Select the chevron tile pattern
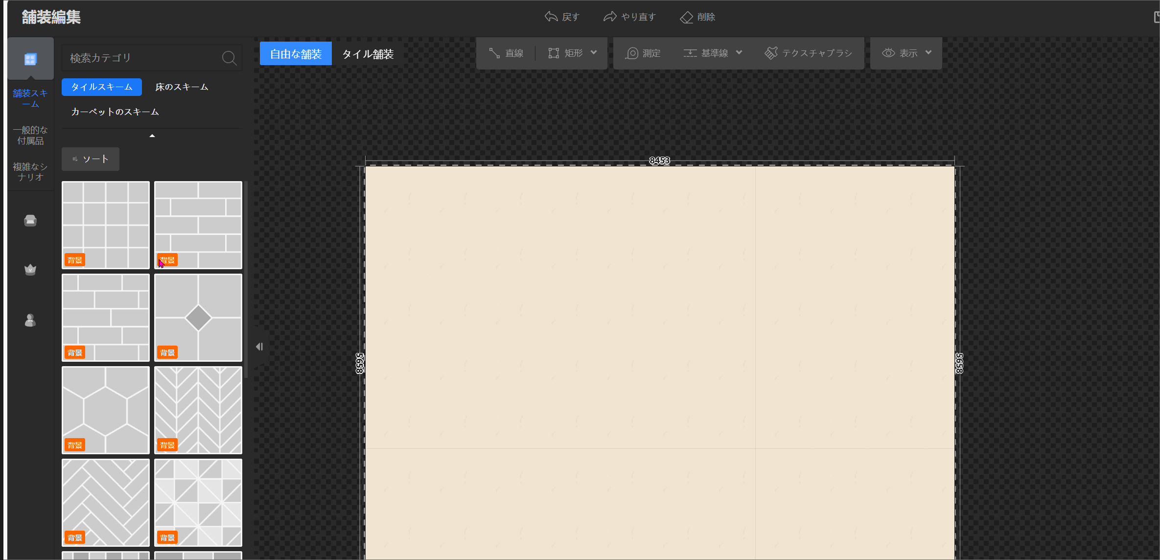The image size is (1160, 560). pos(198,410)
